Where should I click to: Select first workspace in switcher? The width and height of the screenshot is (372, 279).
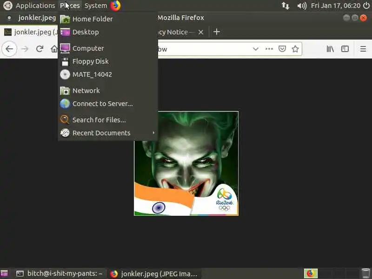311,273
